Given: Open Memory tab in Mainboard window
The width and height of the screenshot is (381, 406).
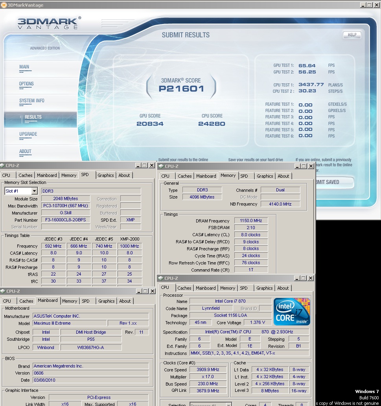Looking at the screenshot, I should coord(70,301).
